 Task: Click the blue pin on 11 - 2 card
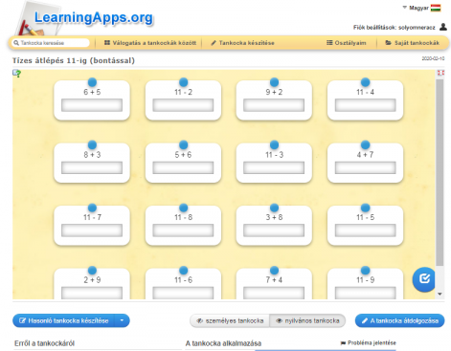183,82
